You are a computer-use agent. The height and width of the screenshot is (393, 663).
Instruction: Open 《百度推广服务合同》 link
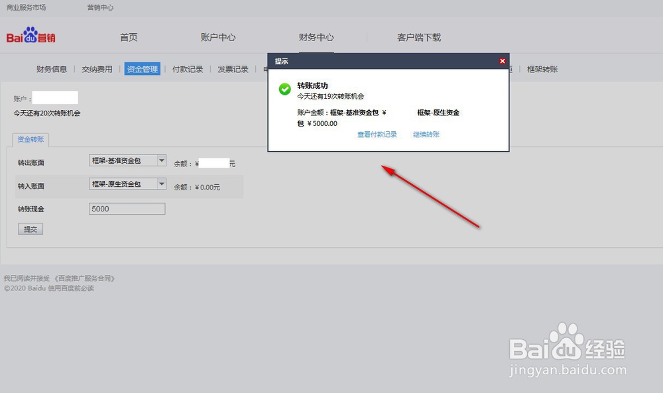[x=85, y=278]
